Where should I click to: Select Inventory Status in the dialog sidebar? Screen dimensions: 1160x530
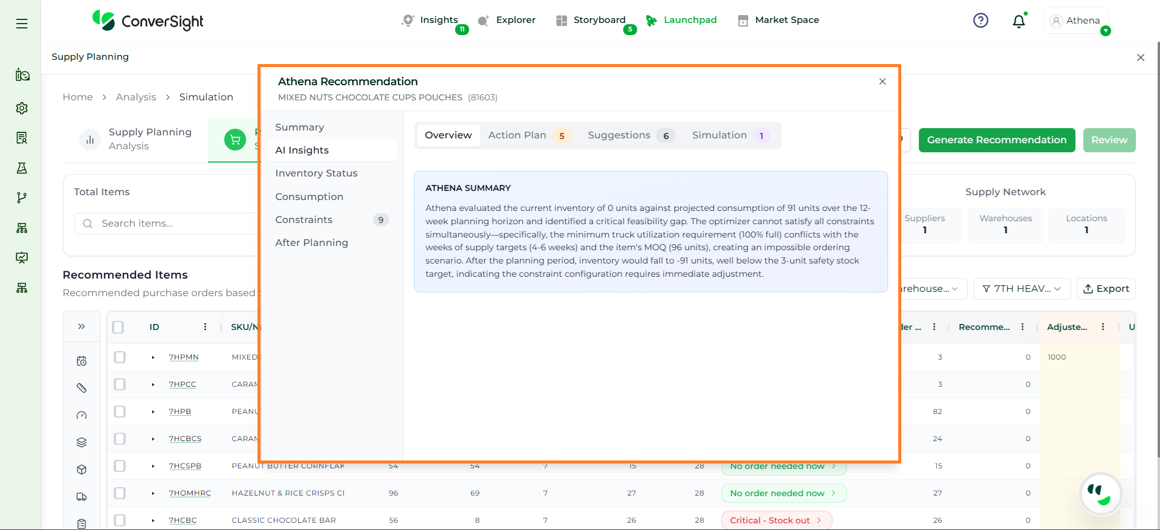(x=316, y=173)
